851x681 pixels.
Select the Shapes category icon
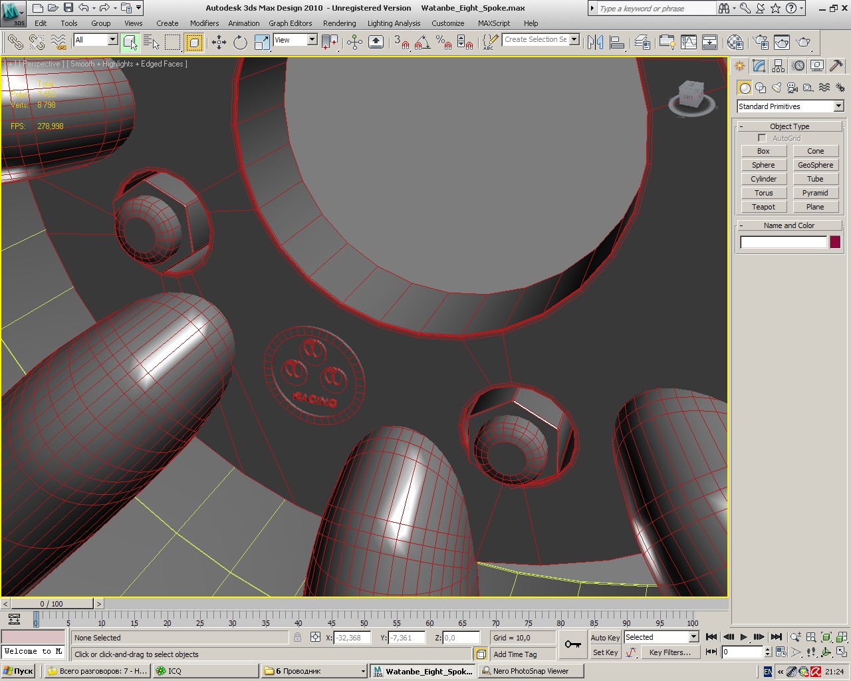(761, 88)
